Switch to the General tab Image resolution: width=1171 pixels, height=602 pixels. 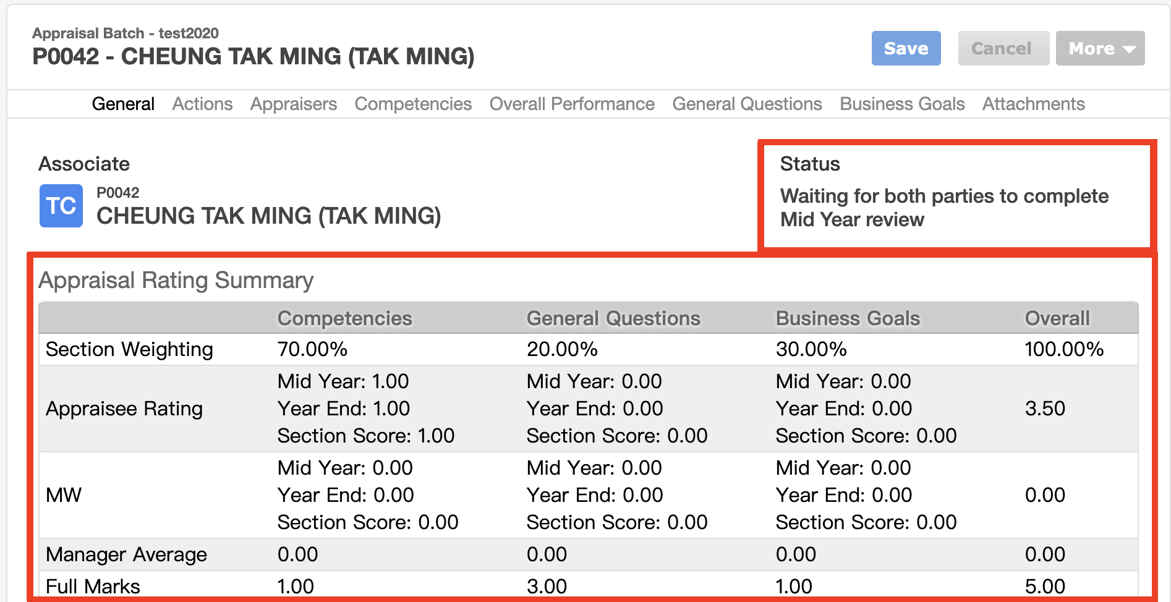123,104
